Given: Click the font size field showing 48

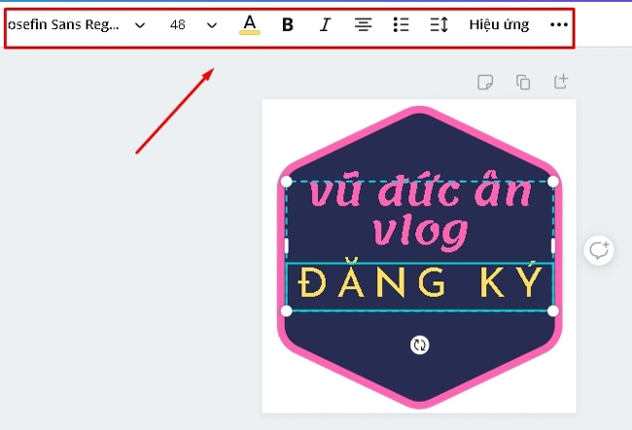Looking at the screenshot, I should coord(177,25).
